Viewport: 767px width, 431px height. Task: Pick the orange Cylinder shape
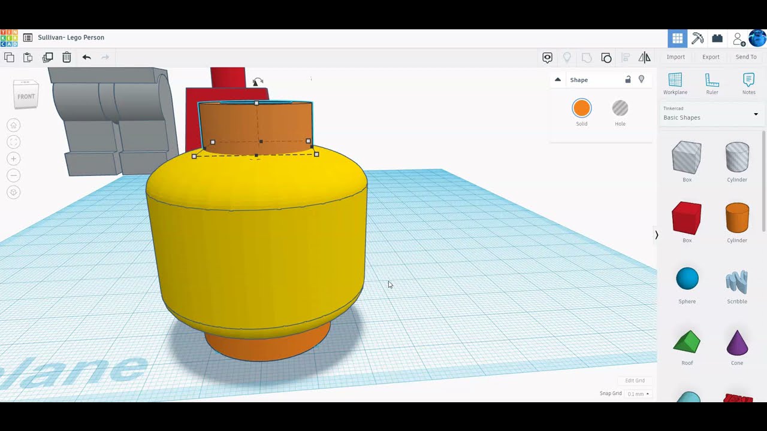click(737, 218)
